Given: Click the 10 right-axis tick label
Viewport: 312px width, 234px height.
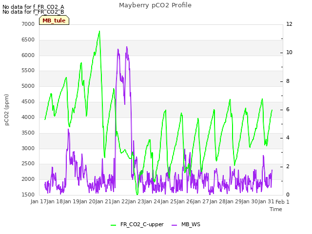Looking at the screenshot, I should [289, 52].
